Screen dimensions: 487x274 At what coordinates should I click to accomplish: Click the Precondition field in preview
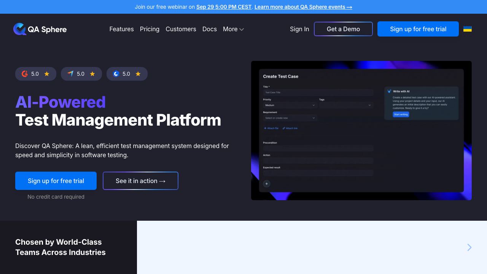coord(318,148)
